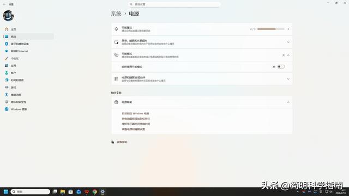349x196 pixels.
Task: Expand the 电源和睡眠按钮控件 section chevron
Action: 288,79
